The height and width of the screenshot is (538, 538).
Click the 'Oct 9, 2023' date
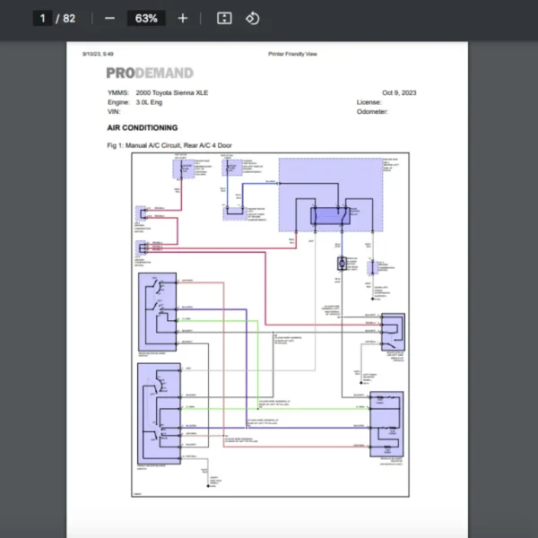pyautogui.click(x=399, y=93)
